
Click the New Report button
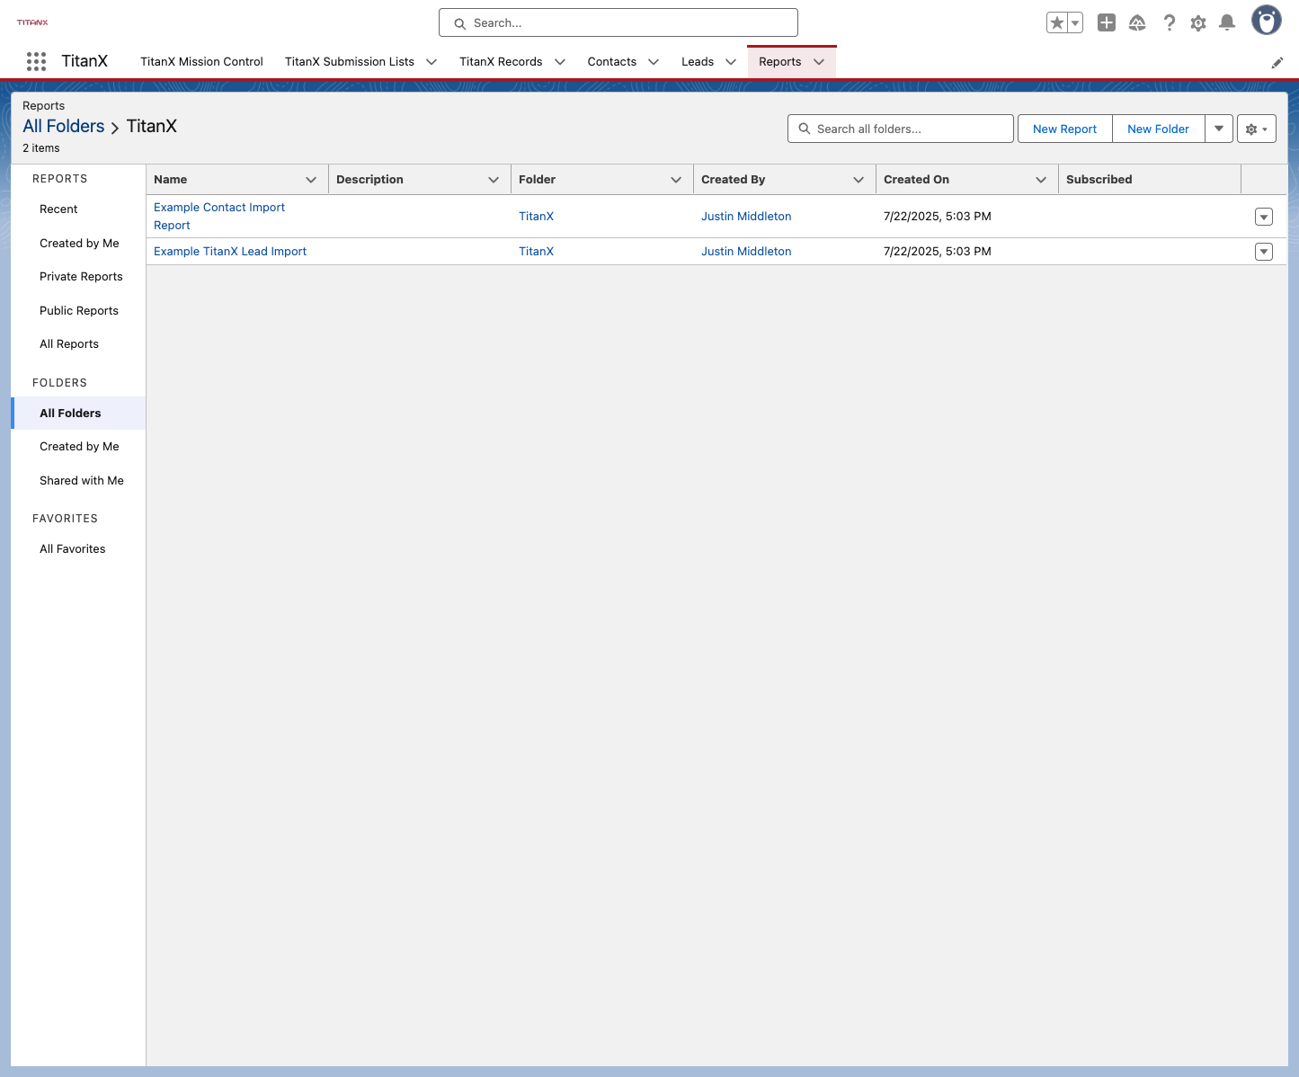(1065, 129)
